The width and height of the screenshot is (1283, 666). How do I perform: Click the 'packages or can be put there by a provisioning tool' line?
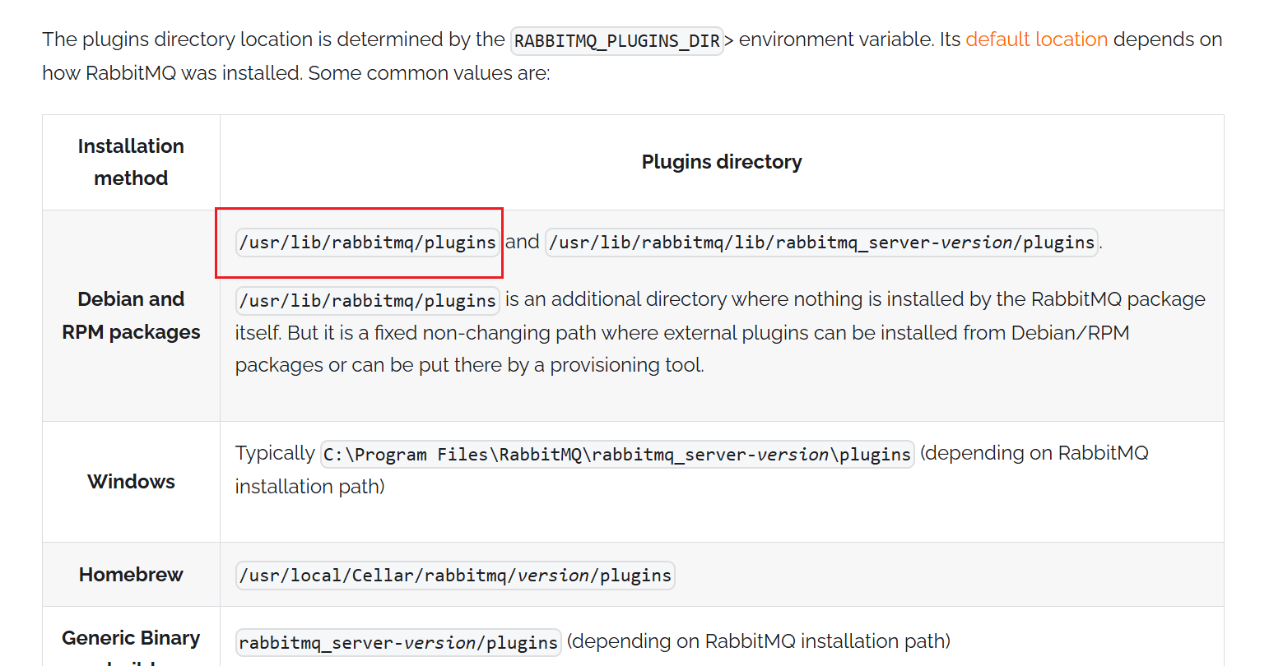click(469, 365)
